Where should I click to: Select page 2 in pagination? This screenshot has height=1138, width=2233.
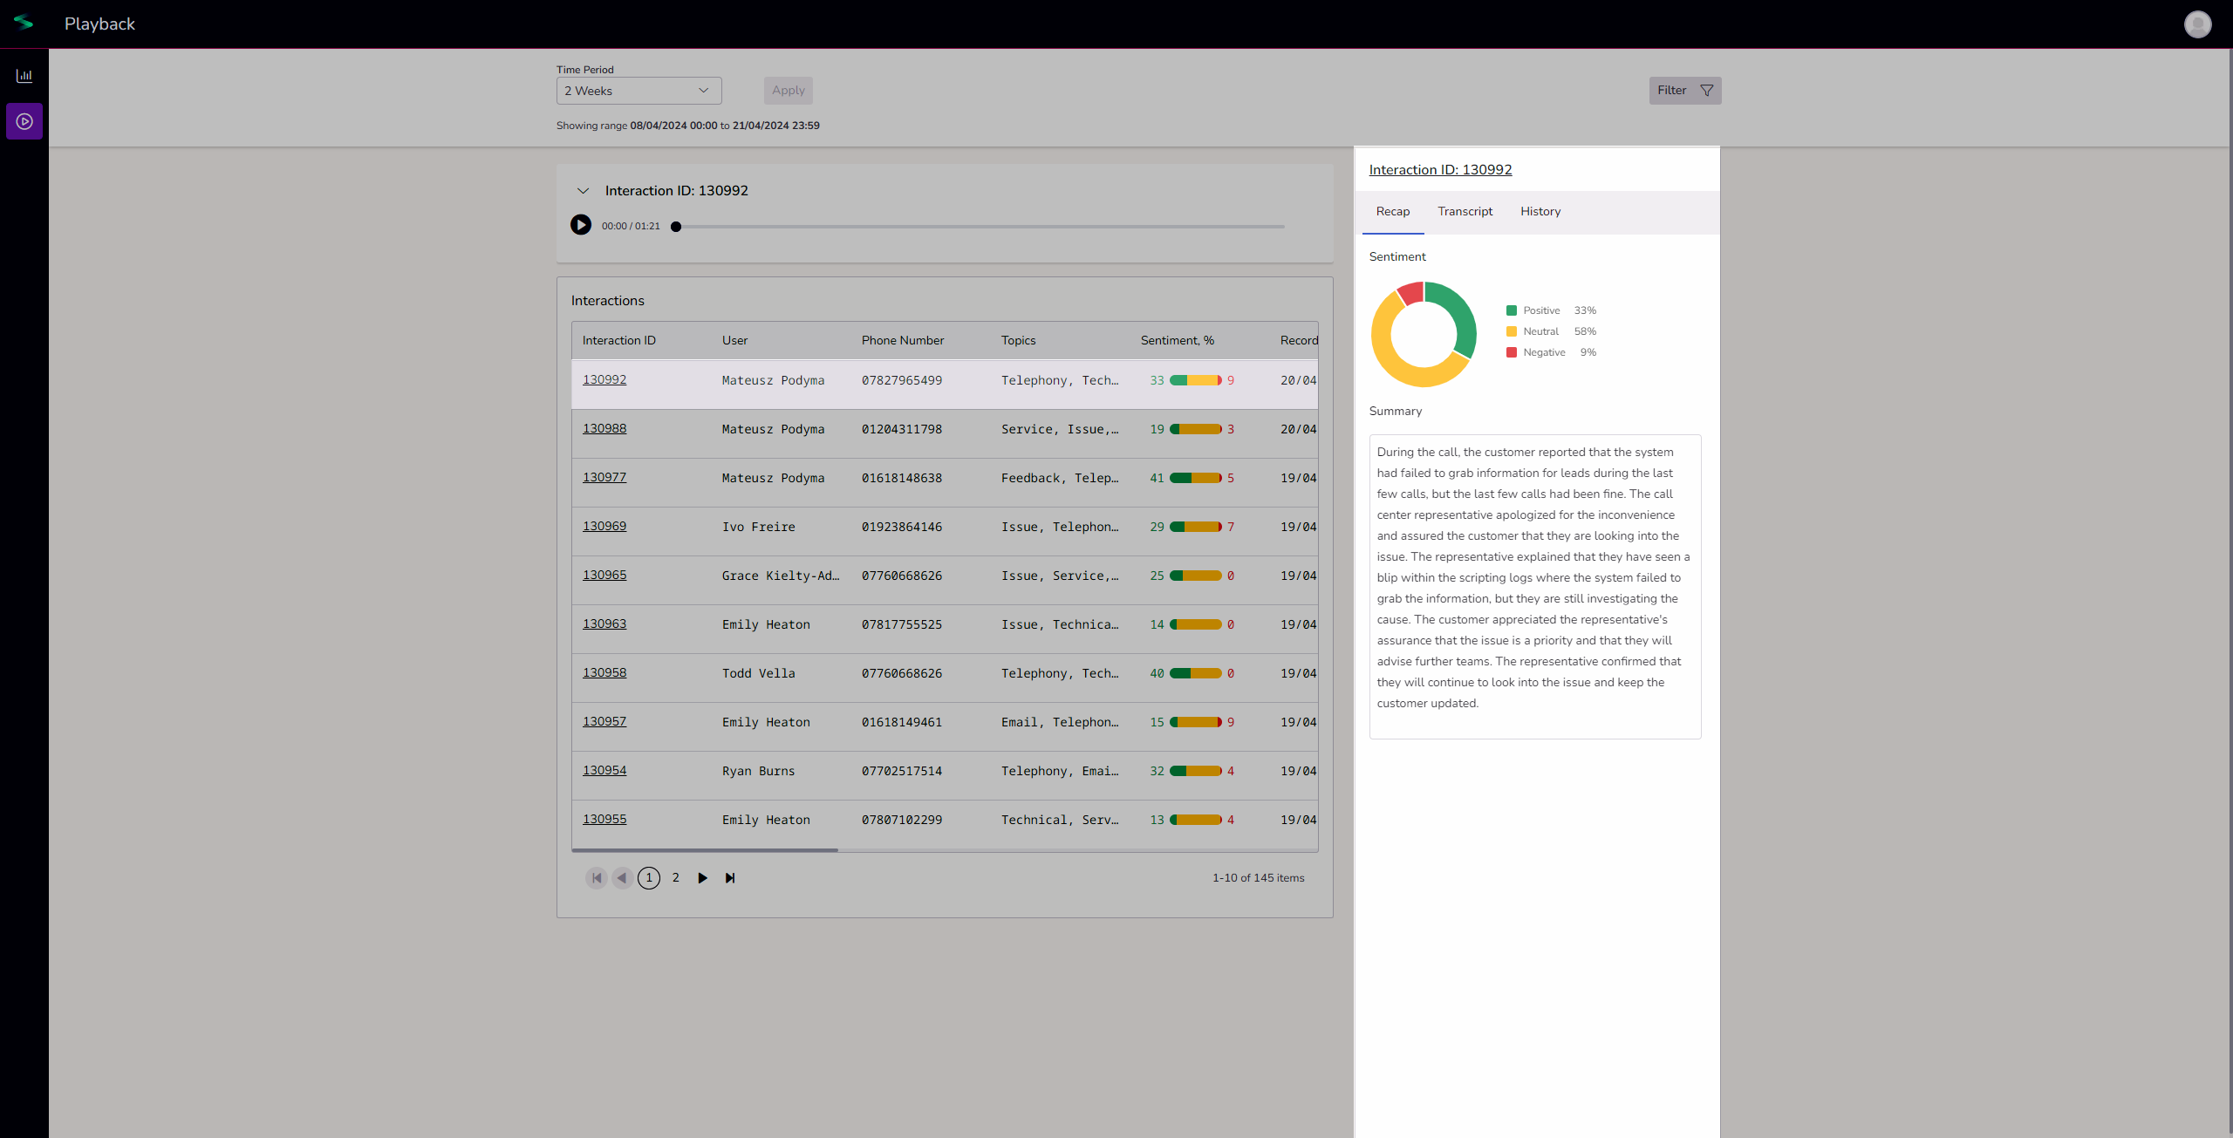[x=675, y=878]
